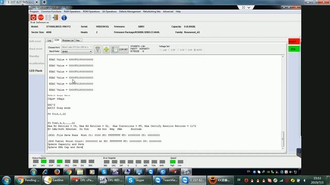Open Chrome 'Pending' in the local taskbar
Image resolution: width=330 pixels, height=185 pixels.
[x=28, y=180]
